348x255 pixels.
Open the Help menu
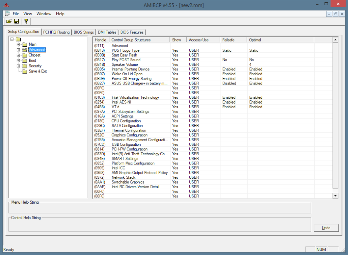coord(60,14)
